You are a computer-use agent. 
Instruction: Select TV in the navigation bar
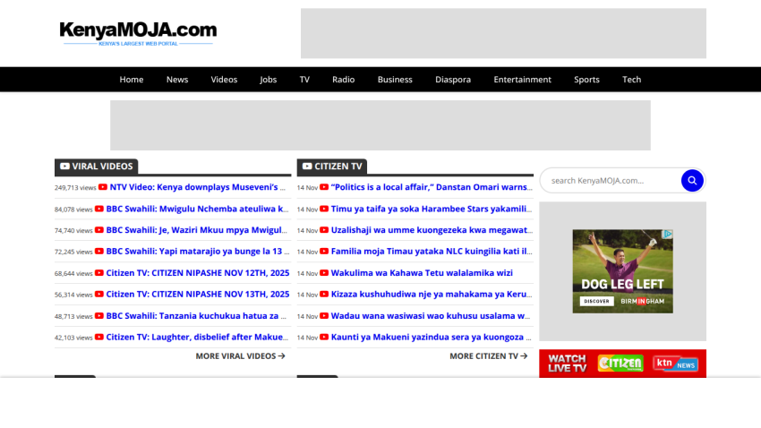(304, 80)
